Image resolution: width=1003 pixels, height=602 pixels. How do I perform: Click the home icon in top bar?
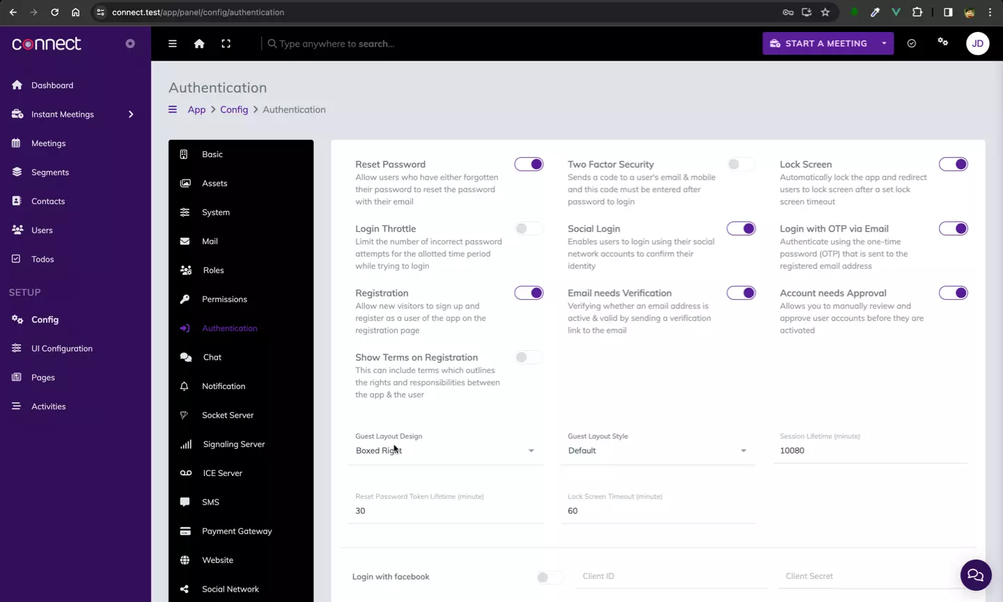point(199,43)
